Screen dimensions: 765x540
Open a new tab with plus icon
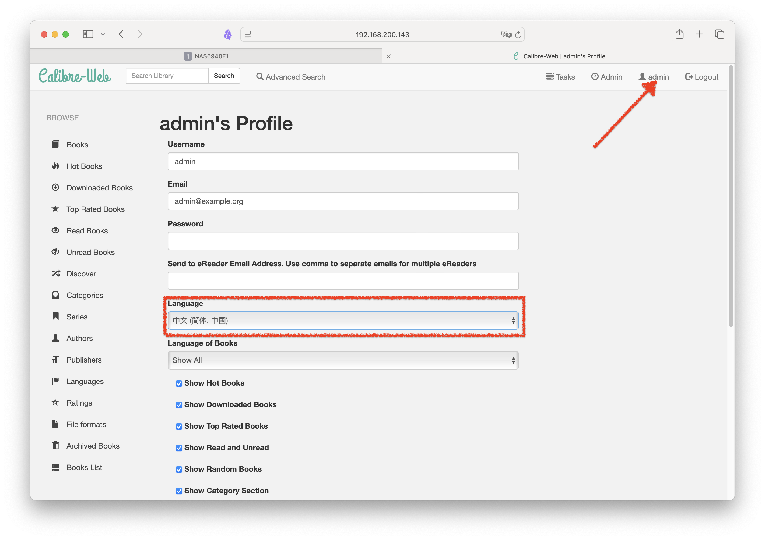coord(699,34)
